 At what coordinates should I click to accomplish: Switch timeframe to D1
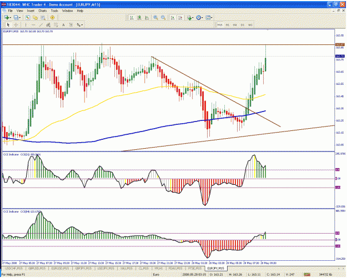pos(243,25)
